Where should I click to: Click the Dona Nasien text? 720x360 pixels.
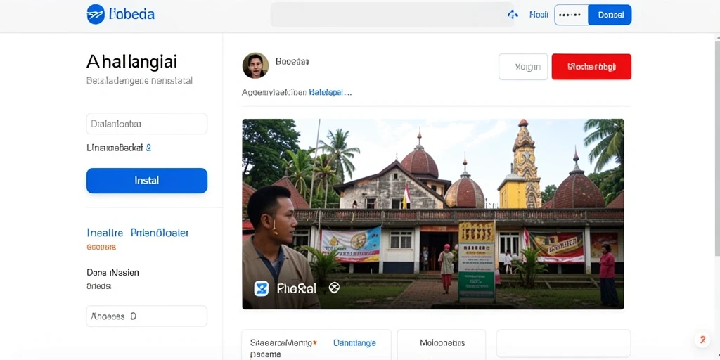coord(112,272)
